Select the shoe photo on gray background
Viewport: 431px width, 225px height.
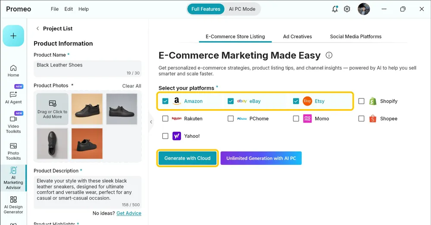[x=122, y=109]
